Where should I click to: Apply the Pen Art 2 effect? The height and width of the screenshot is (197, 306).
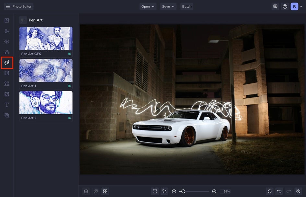[x=46, y=106]
